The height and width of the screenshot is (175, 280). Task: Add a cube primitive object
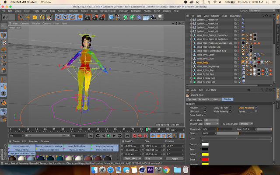(111, 17)
